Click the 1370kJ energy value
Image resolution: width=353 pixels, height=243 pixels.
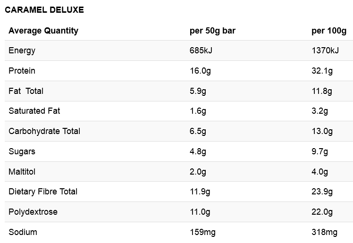325,50
